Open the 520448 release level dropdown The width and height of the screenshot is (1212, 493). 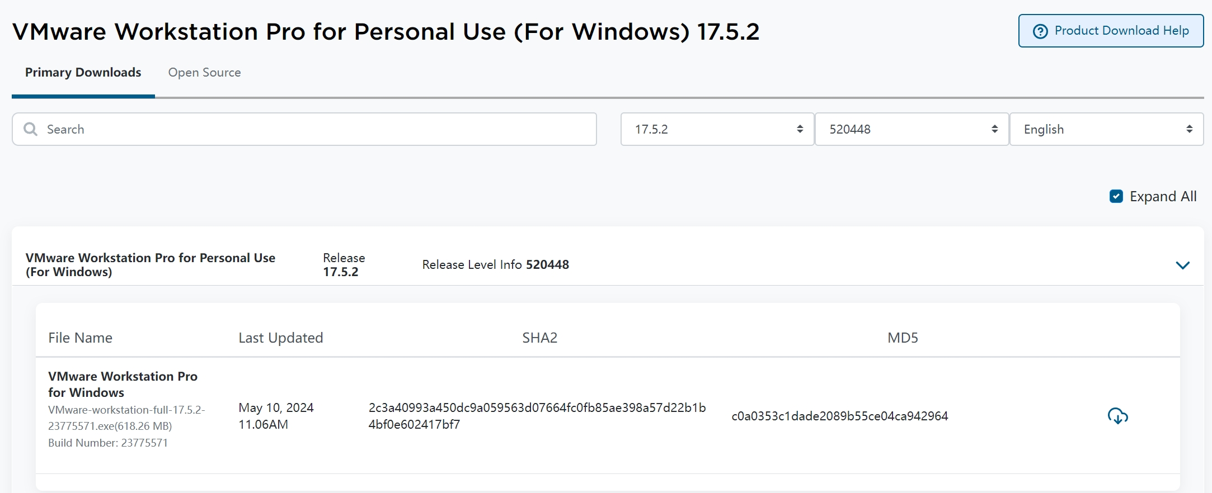[x=912, y=129]
